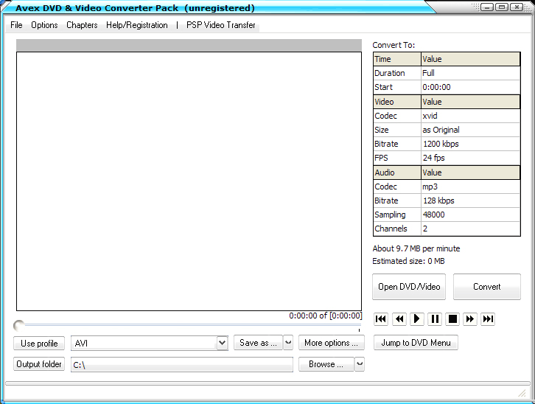Pause the video playback
Screen dimensions: 535x404
(x=435, y=319)
